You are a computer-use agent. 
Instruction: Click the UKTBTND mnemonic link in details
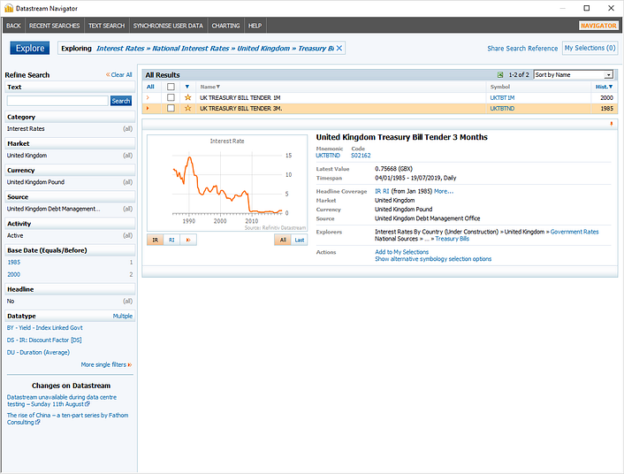(x=328, y=156)
